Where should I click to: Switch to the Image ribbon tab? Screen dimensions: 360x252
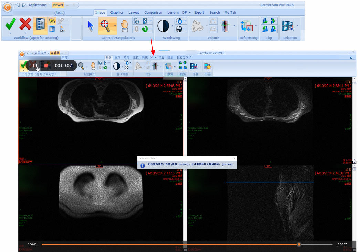pyautogui.click(x=100, y=13)
